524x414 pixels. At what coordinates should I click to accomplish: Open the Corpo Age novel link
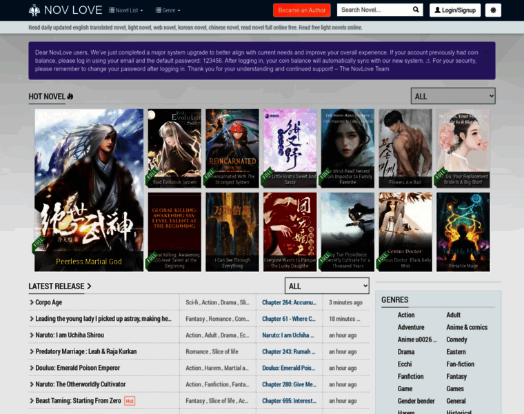point(48,302)
